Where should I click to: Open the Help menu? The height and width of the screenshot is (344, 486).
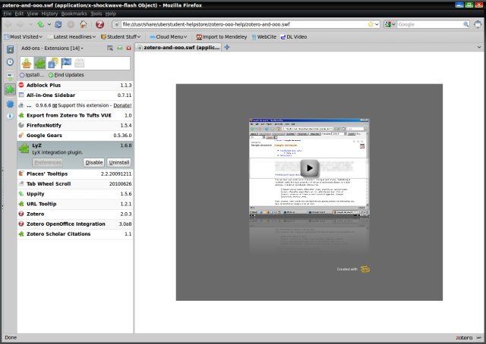coord(111,14)
